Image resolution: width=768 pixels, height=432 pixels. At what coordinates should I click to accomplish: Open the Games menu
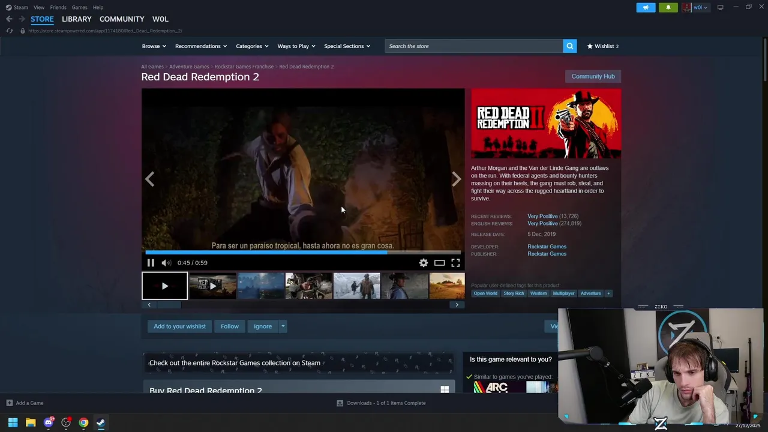click(79, 7)
